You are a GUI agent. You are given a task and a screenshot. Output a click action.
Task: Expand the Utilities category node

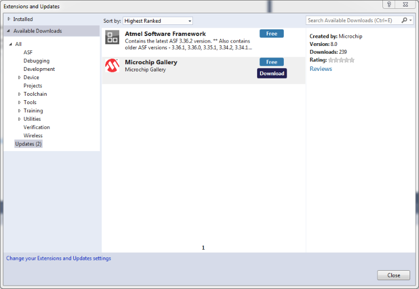[x=19, y=119]
